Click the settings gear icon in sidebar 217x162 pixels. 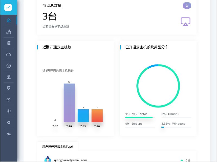click(8, 111)
